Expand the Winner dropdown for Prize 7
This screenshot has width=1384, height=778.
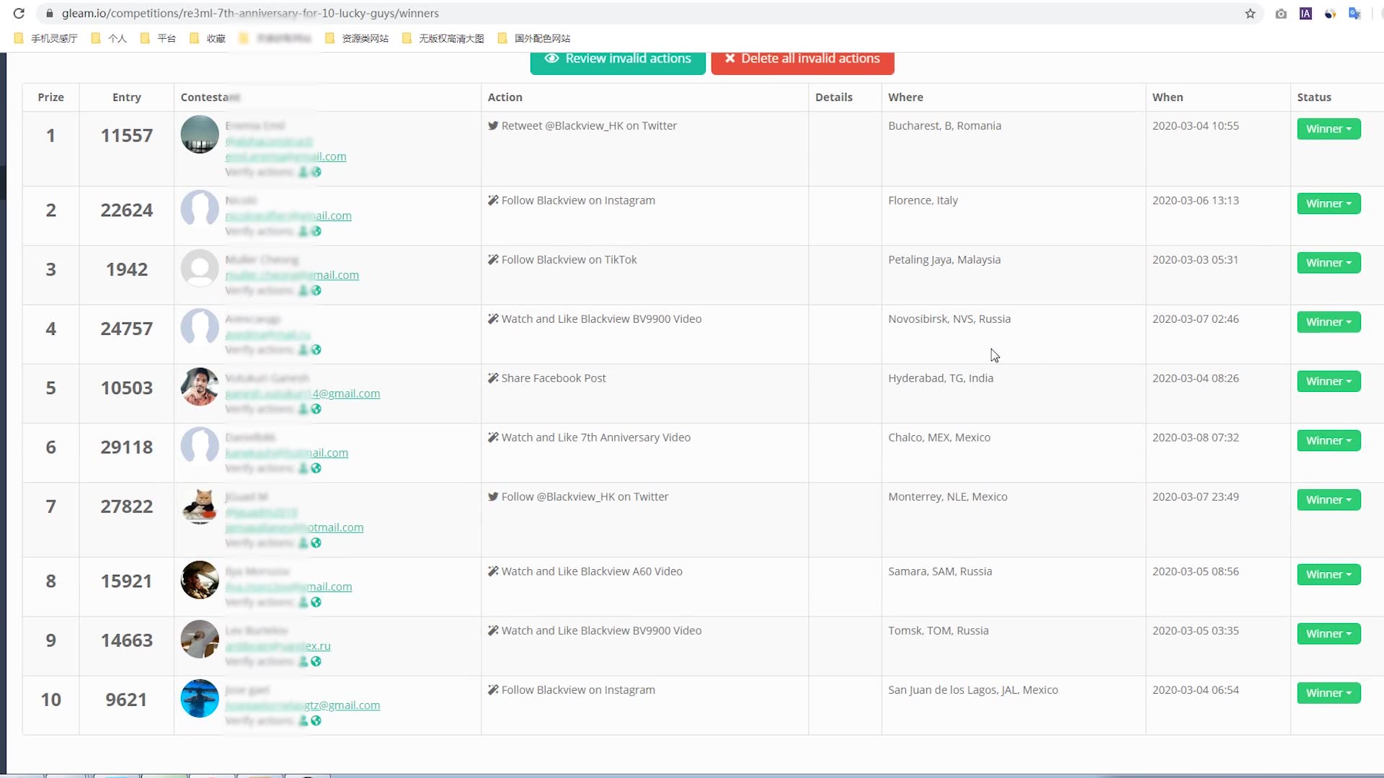coord(1329,498)
